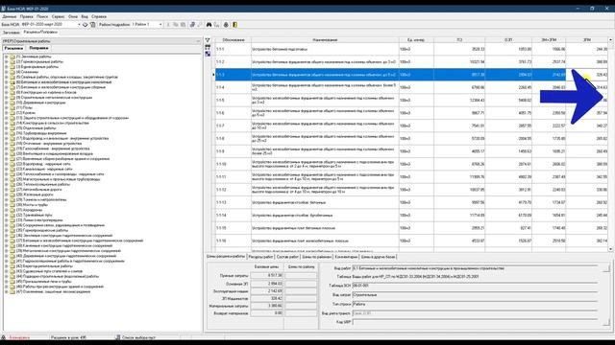Select (33) Линии электропередачи in the tree
This screenshot has width=615, height=345.
point(39,219)
